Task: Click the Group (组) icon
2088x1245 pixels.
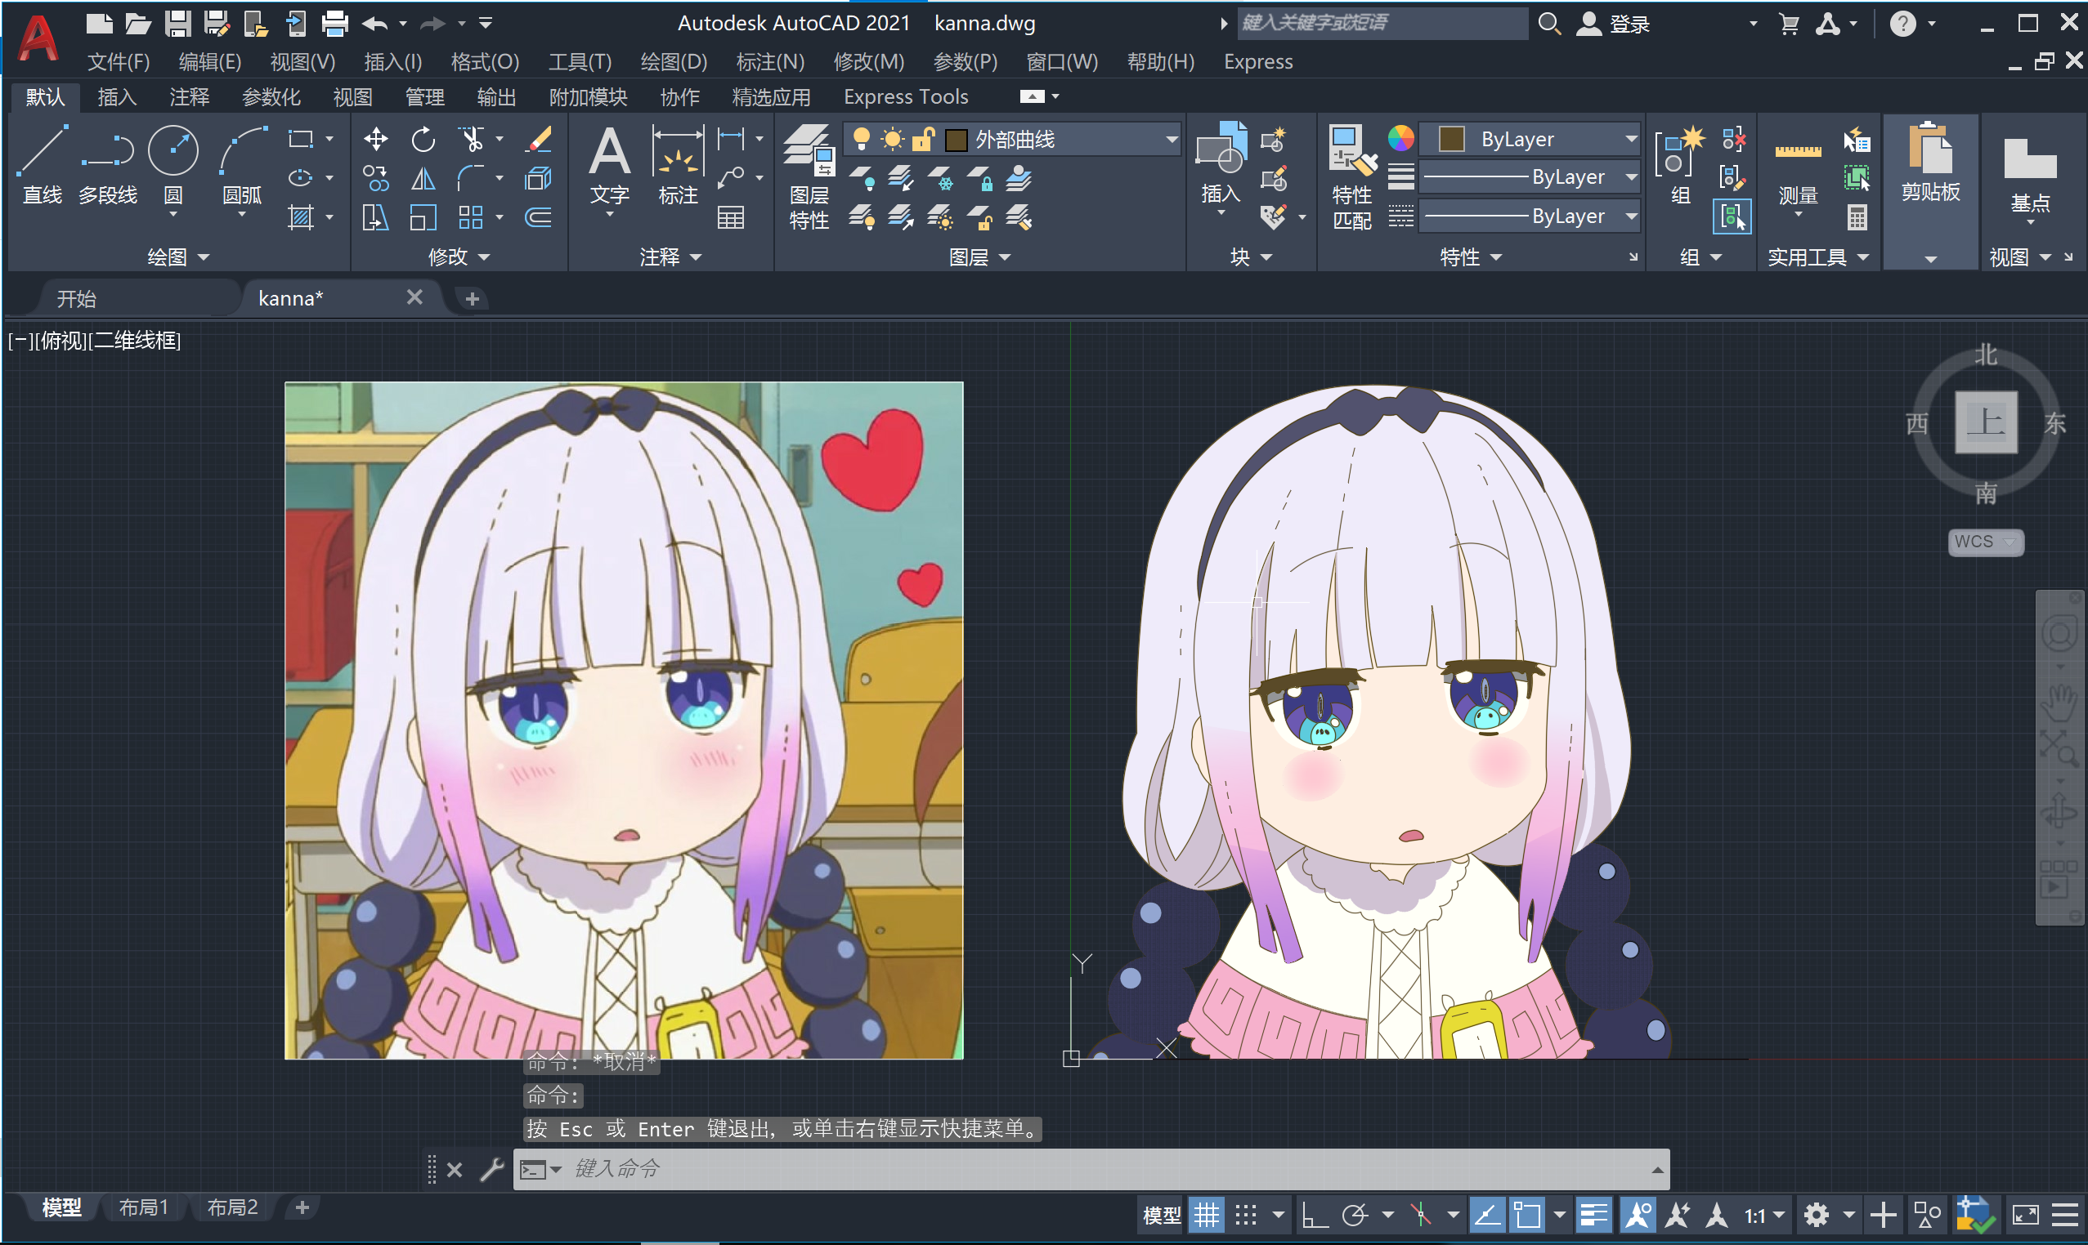Action: (1680, 165)
